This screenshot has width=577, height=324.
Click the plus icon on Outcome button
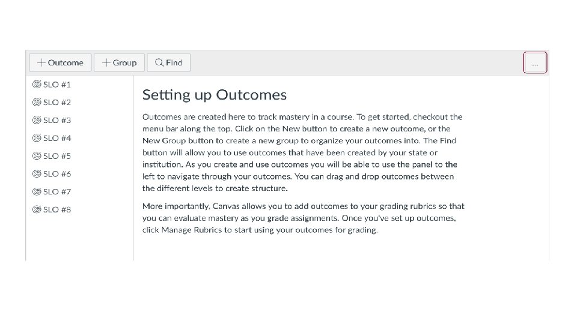(x=41, y=63)
